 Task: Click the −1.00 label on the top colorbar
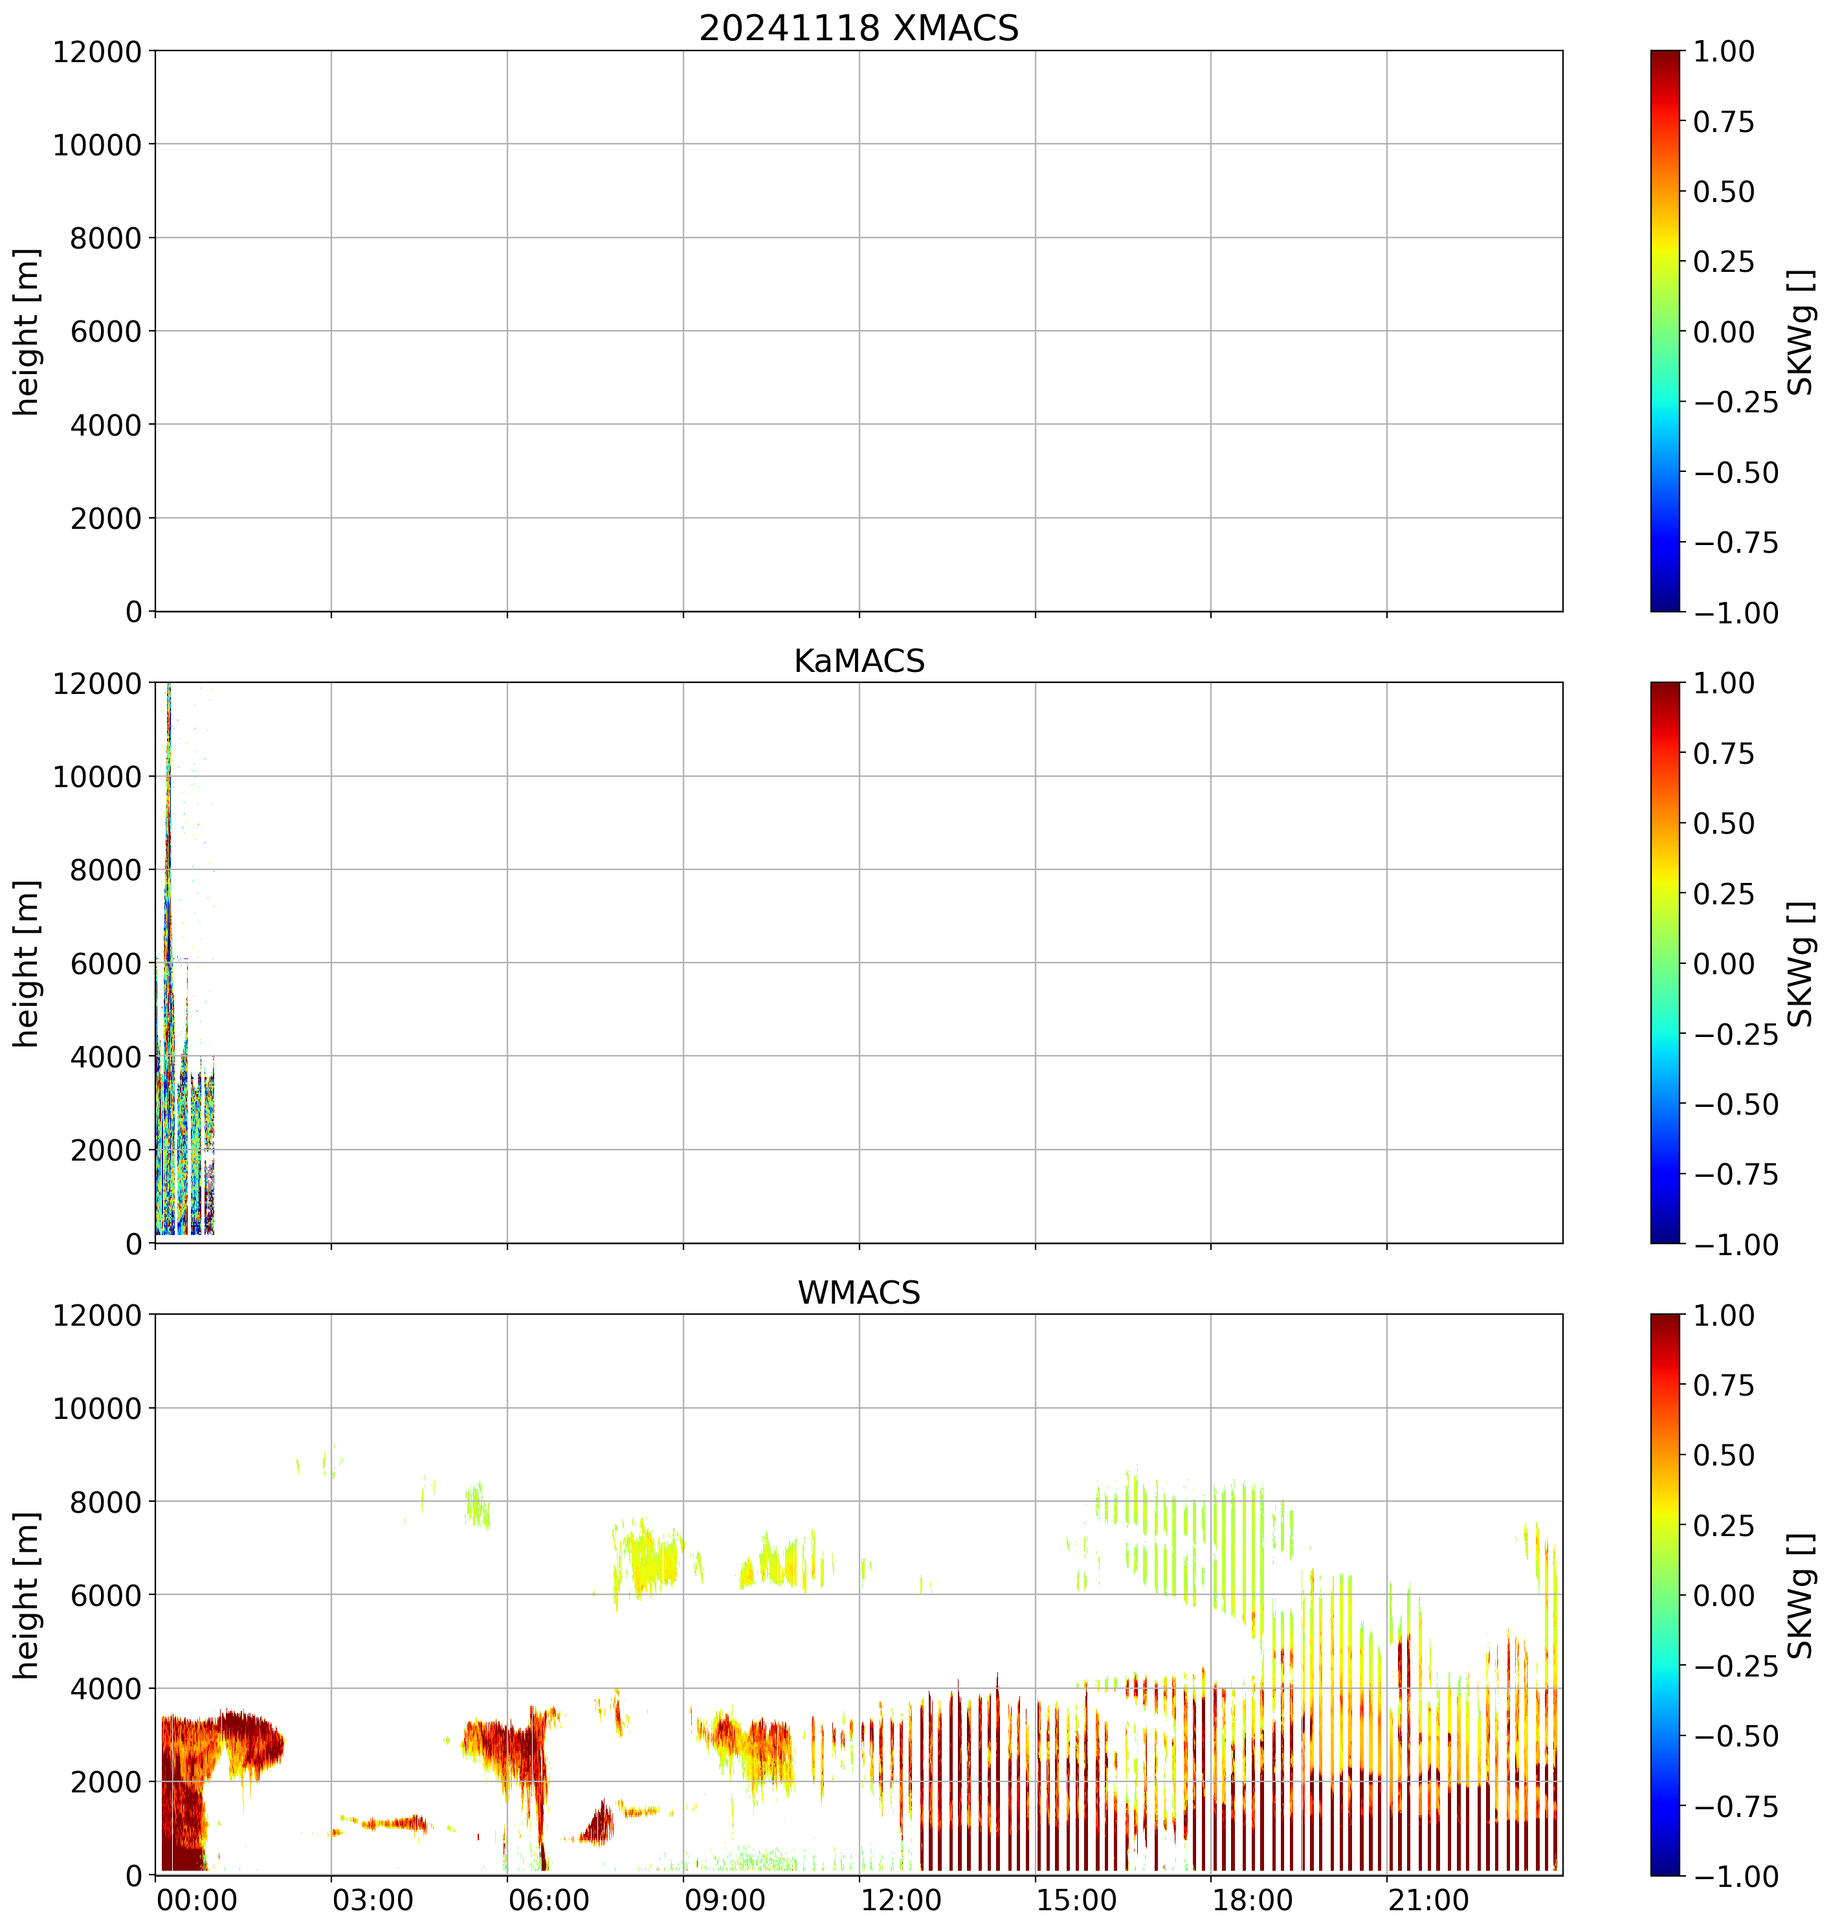pos(1737,613)
